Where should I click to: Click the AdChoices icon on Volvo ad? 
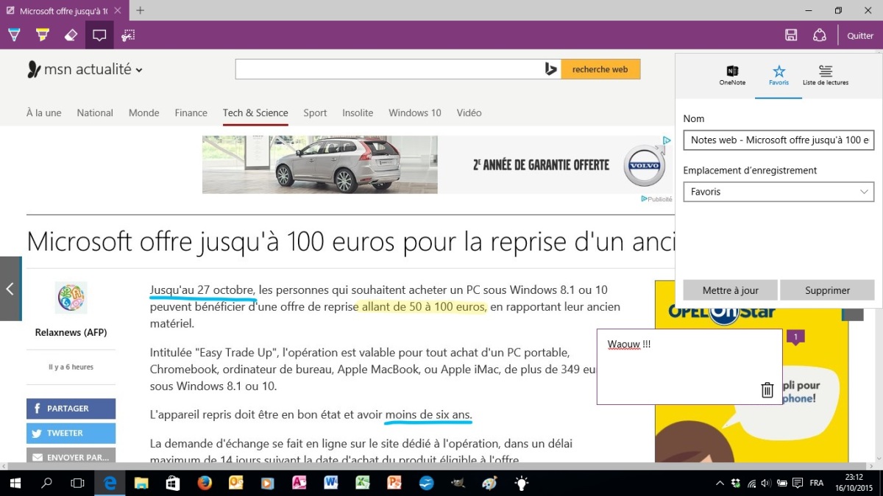pyautogui.click(x=666, y=140)
